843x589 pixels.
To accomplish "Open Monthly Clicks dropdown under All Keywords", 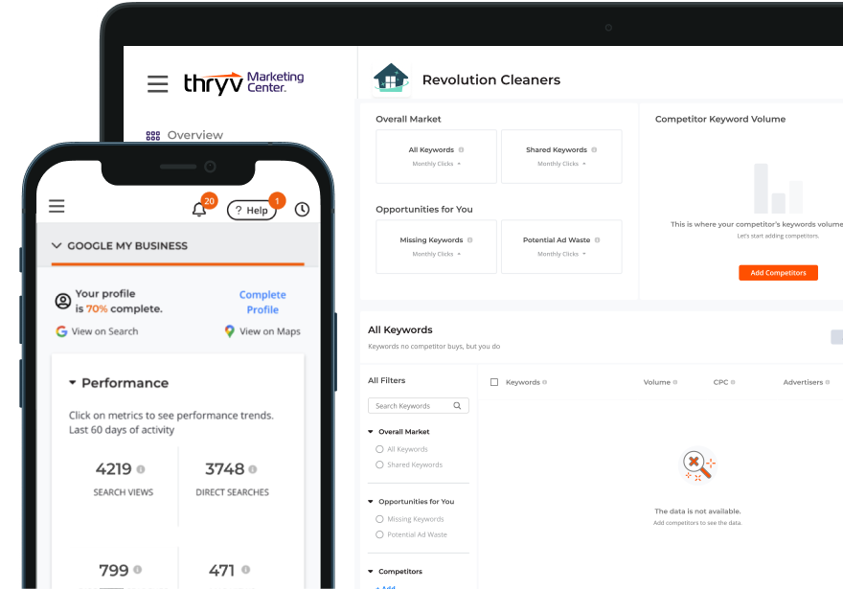I will pos(437,164).
